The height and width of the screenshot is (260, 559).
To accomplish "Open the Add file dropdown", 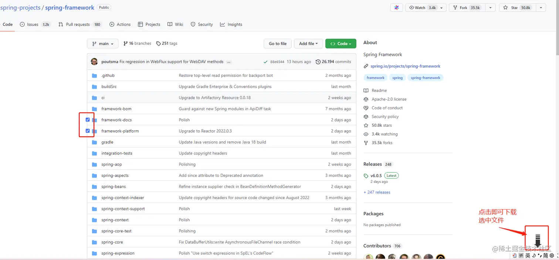I will tap(309, 44).
